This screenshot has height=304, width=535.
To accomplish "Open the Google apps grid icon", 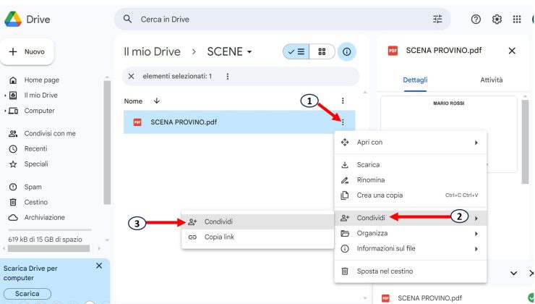I will coord(517,20).
